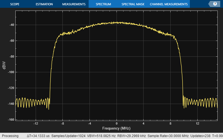Viewport: 223px width, 139px height.
Task: Select the Measurements tab
Action: coord(74,4)
